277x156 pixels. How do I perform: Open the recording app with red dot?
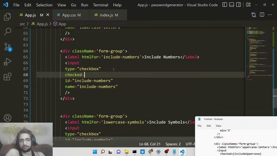coord(166,152)
